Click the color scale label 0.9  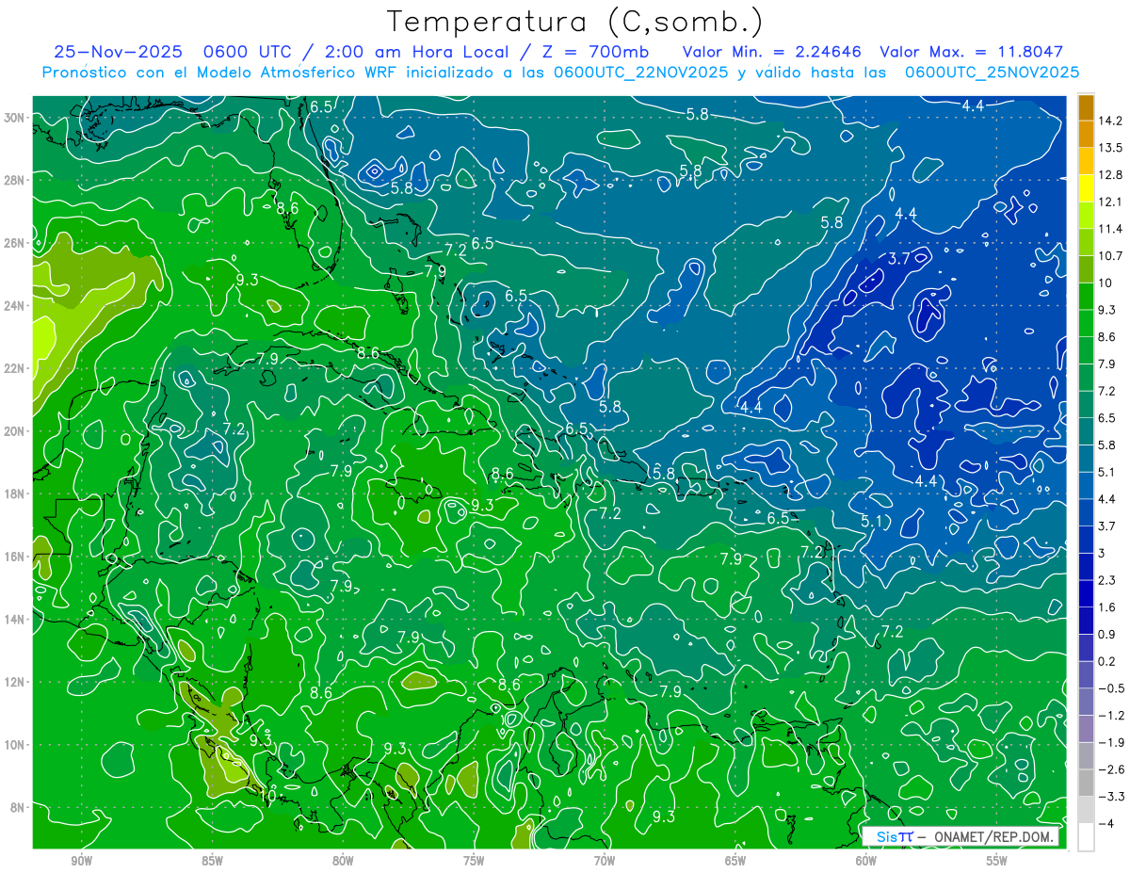point(1107,635)
